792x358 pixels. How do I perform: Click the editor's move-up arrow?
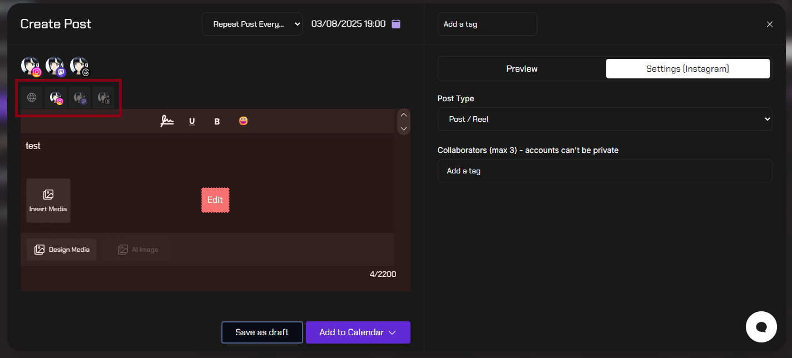tap(404, 115)
